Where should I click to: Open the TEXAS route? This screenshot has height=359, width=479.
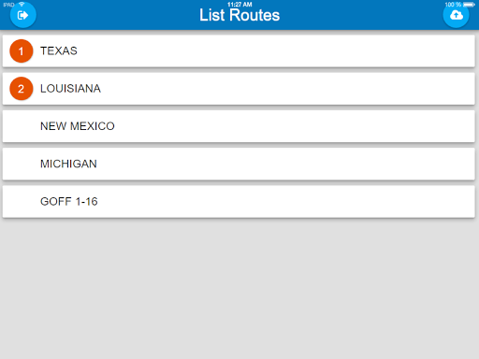[239, 50]
